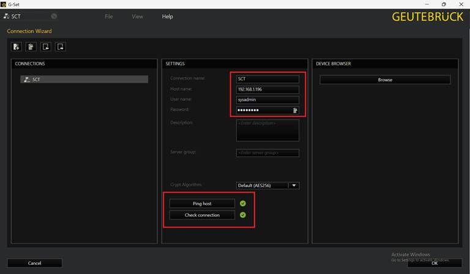Click the add new connection icon
Viewport: 470px width, 274px height.
16,46
